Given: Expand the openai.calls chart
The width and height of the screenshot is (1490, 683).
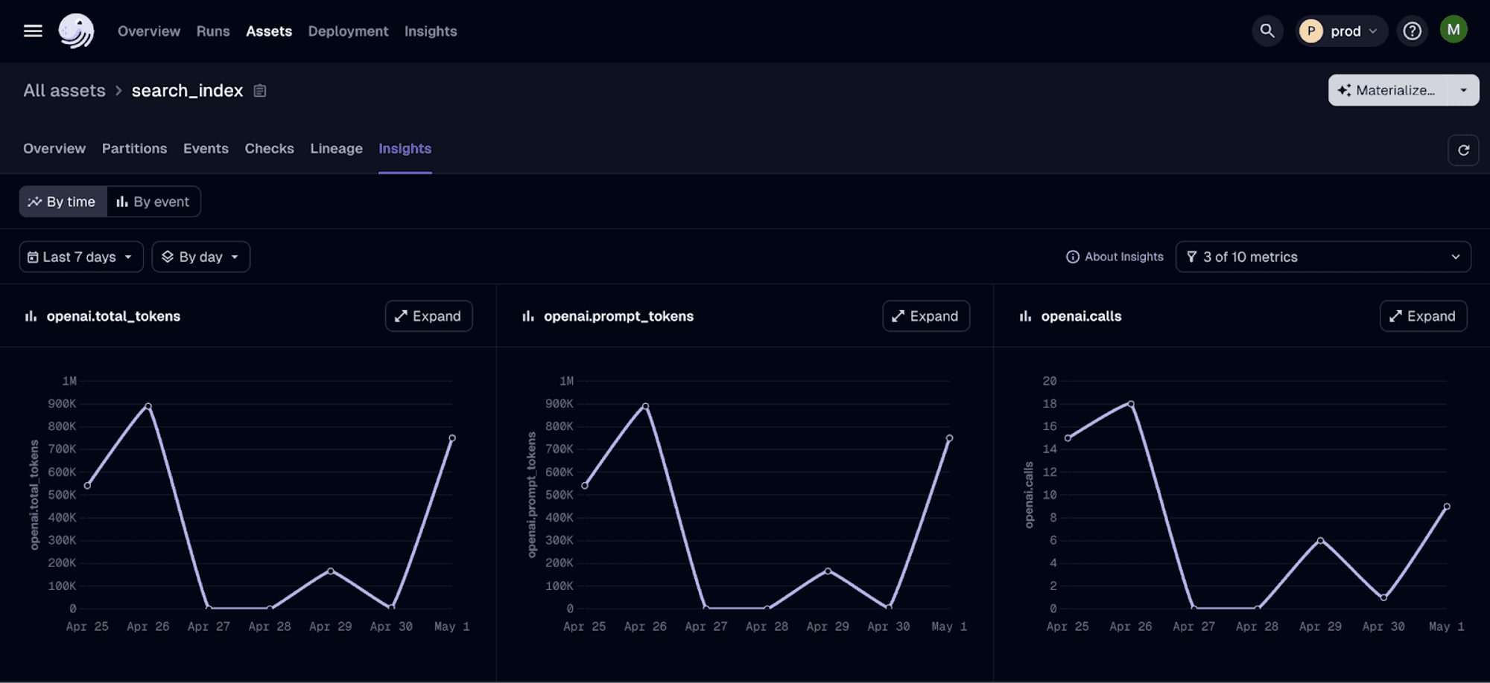Looking at the screenshot, I should coord(1423,316).
